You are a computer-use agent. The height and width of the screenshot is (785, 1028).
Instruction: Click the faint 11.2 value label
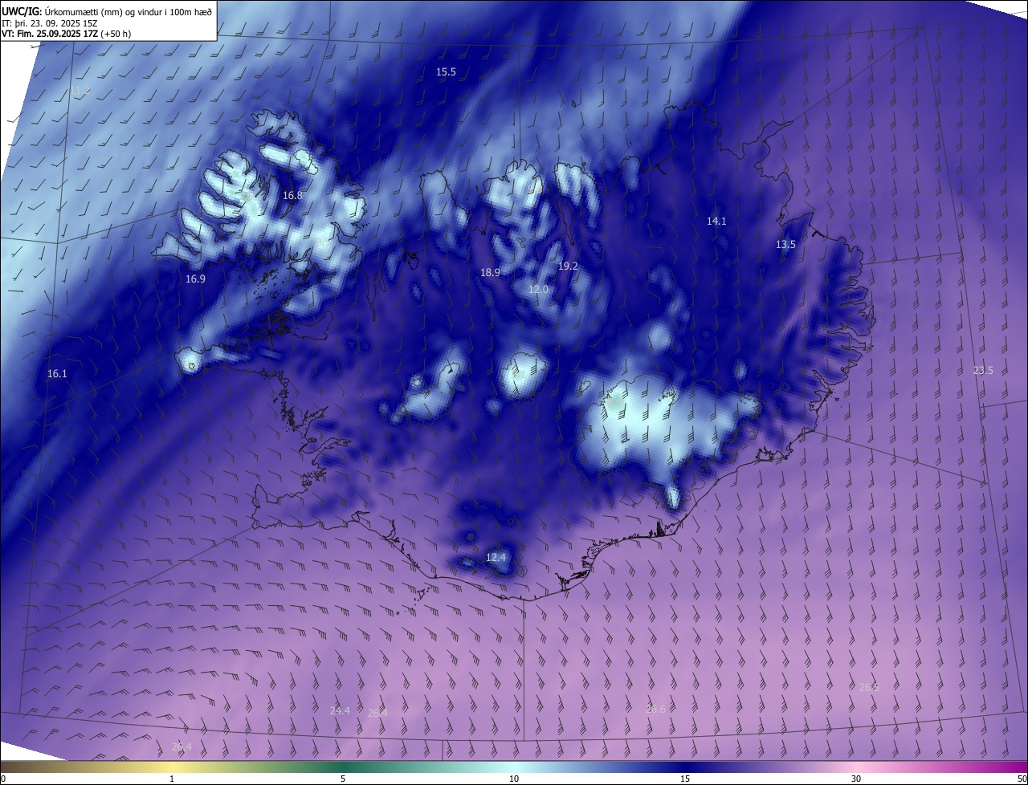click(x=80, y=91)
